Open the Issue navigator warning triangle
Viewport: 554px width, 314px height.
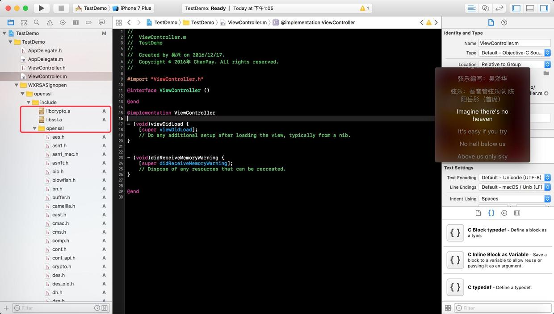(50, 22)
